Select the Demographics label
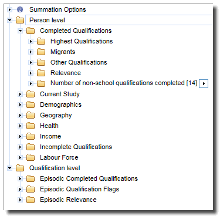The height and width of the screenshot is (216, 220). (x=60, y=104)
